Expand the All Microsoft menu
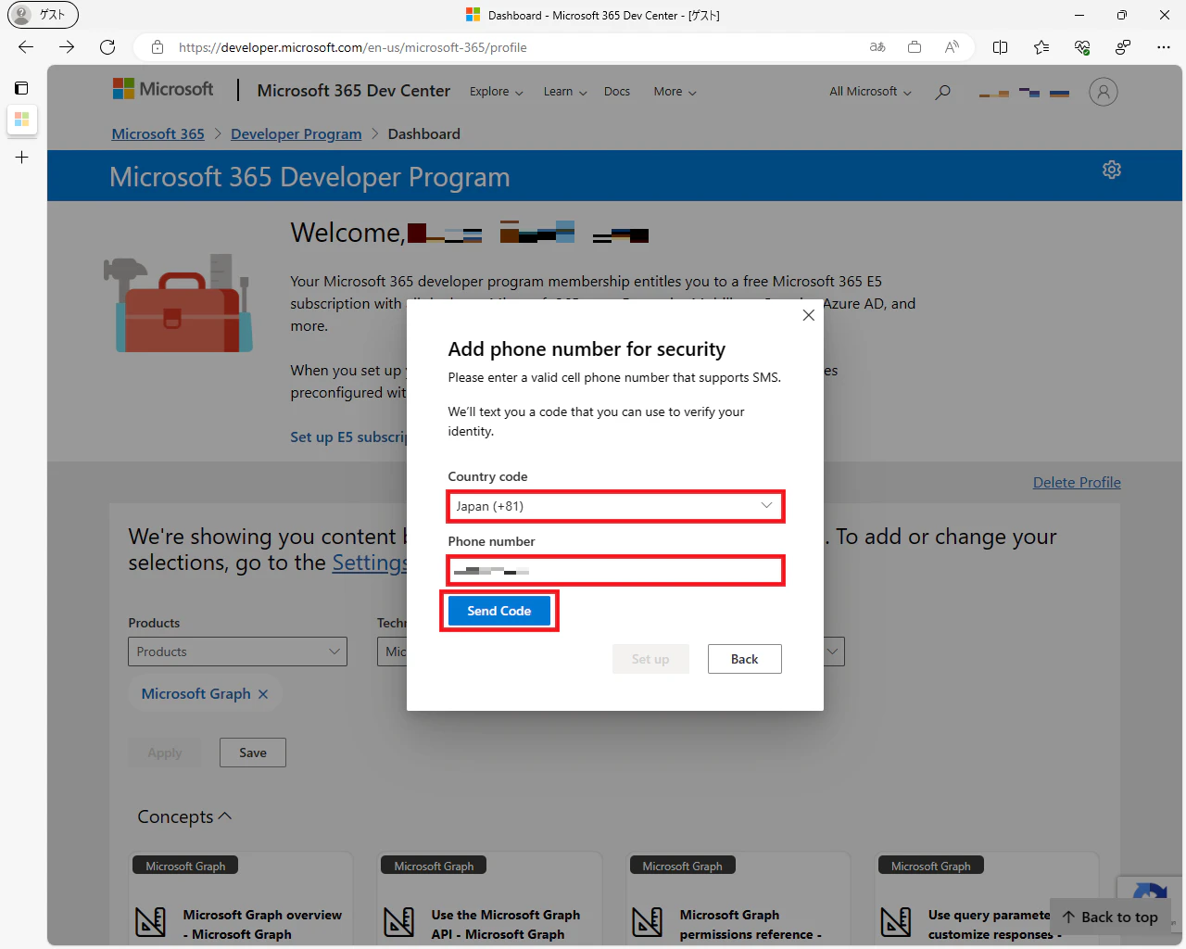Screen dimensions: 1186x949 (870, 92)
